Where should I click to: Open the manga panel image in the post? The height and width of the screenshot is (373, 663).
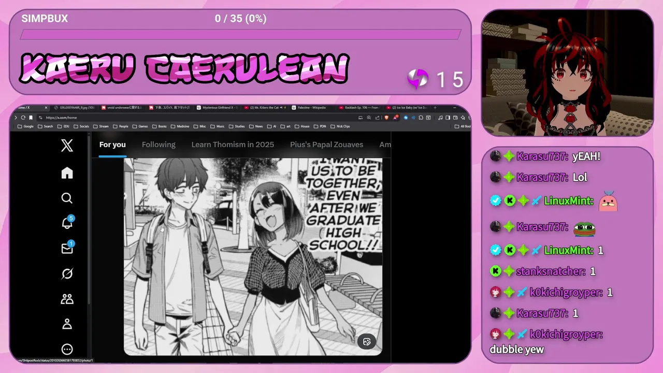[253, 257]
